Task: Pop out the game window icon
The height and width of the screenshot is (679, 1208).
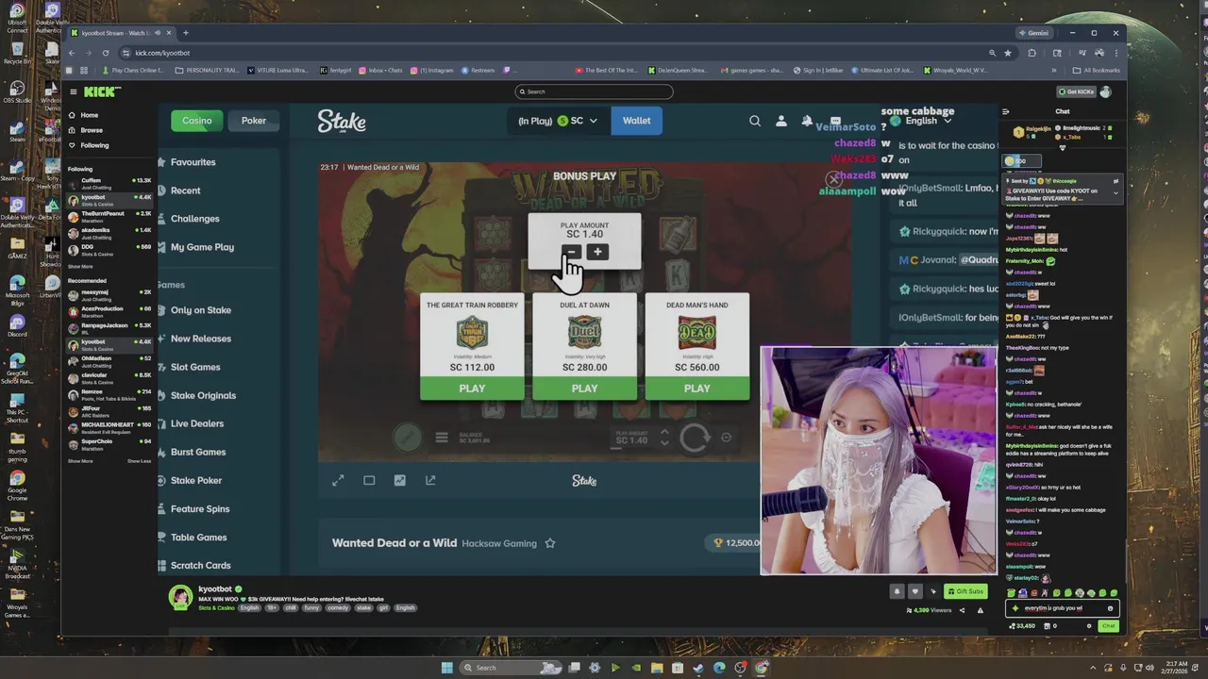Action: 430,480
